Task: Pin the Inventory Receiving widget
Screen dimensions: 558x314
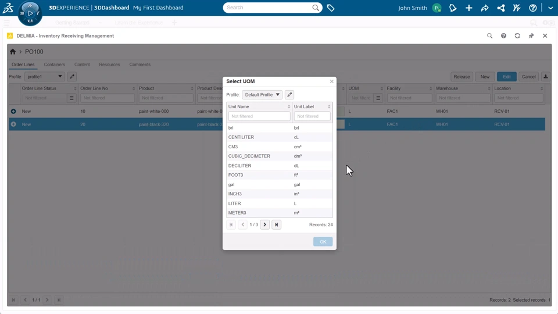Action: [531, 35]
